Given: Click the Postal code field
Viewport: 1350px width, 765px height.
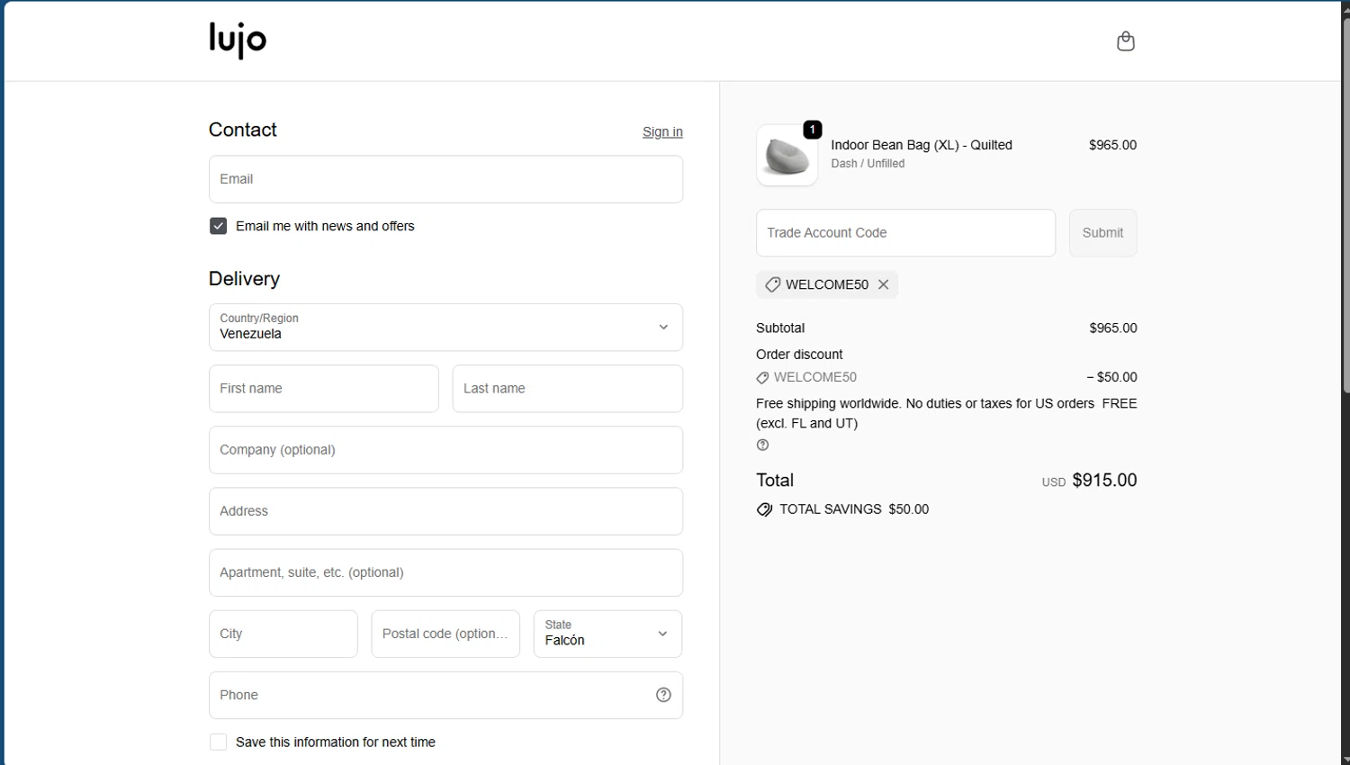Looking at the screenshot, I should click(445, 634).
